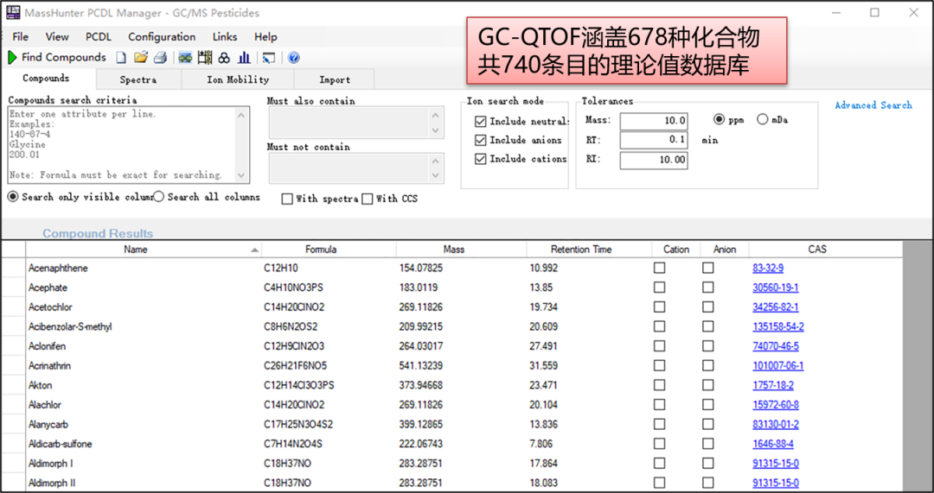Screen dimensions: 934x493
Task: Open the View menu
Action: click(x=56, y=37)
